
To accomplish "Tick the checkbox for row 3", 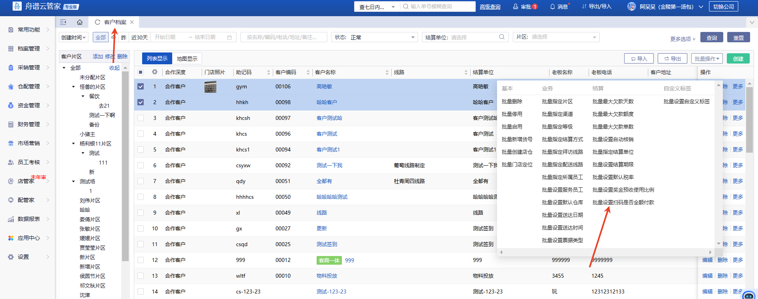I will (x=141, y=118).
